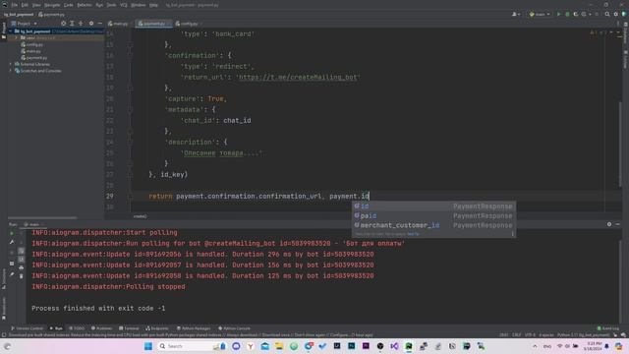The height and width of the screenshot is (354, 629).
Task: Open PyCharm icon in the taskbar
Action: (409, 346)
